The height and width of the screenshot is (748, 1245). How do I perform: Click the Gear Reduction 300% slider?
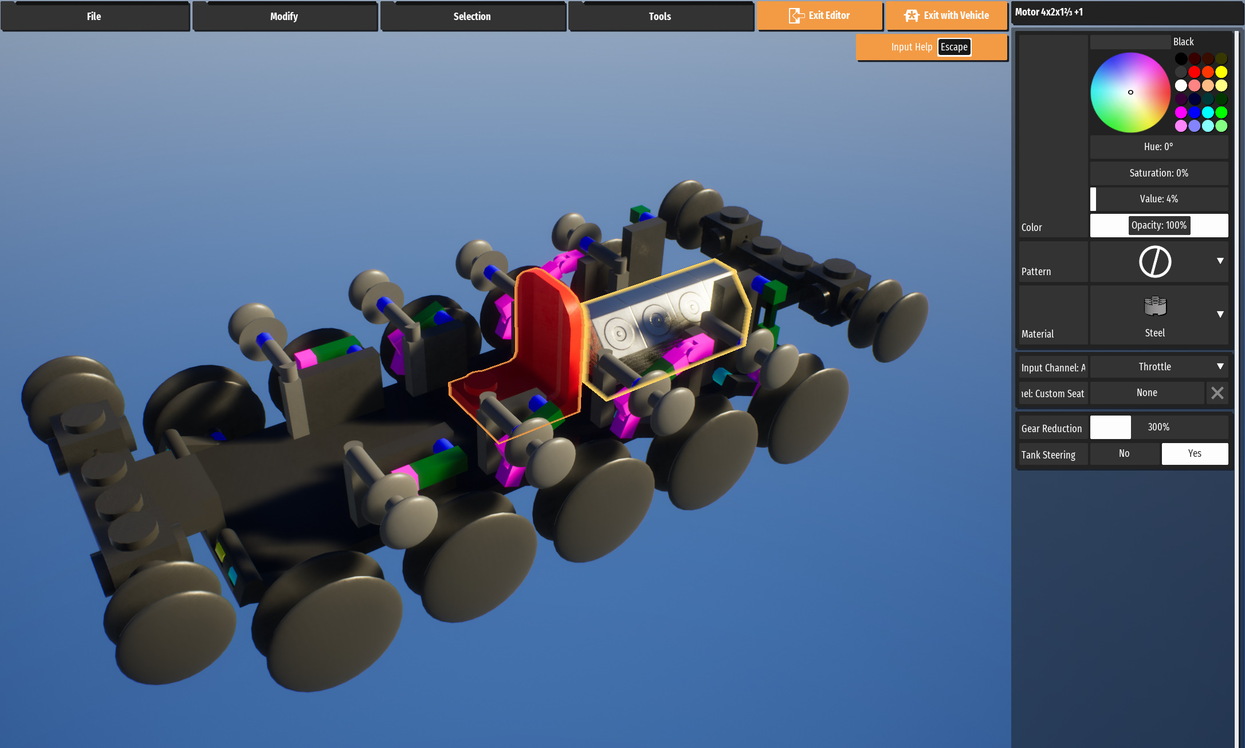coord(1158,428)
